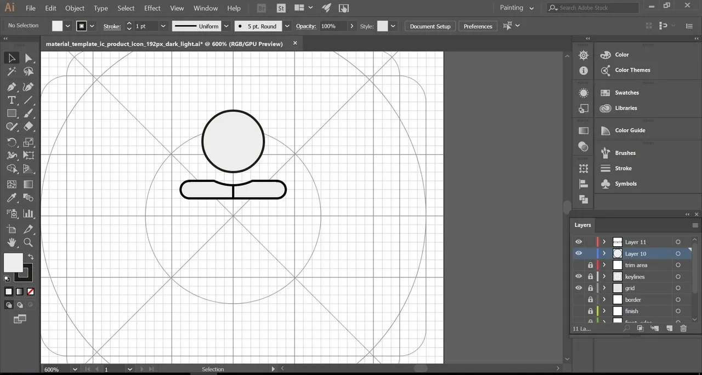
Task: Open the Effect menu
Action: 152,8
